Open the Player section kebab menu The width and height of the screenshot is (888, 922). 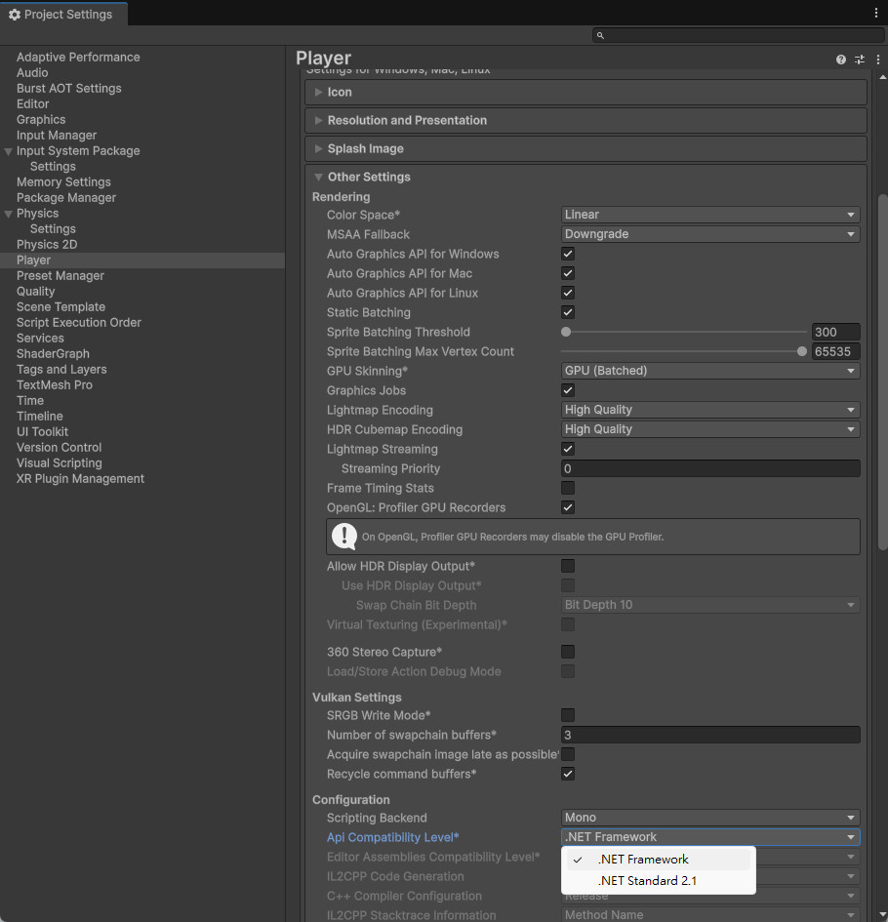pos(878,60)
